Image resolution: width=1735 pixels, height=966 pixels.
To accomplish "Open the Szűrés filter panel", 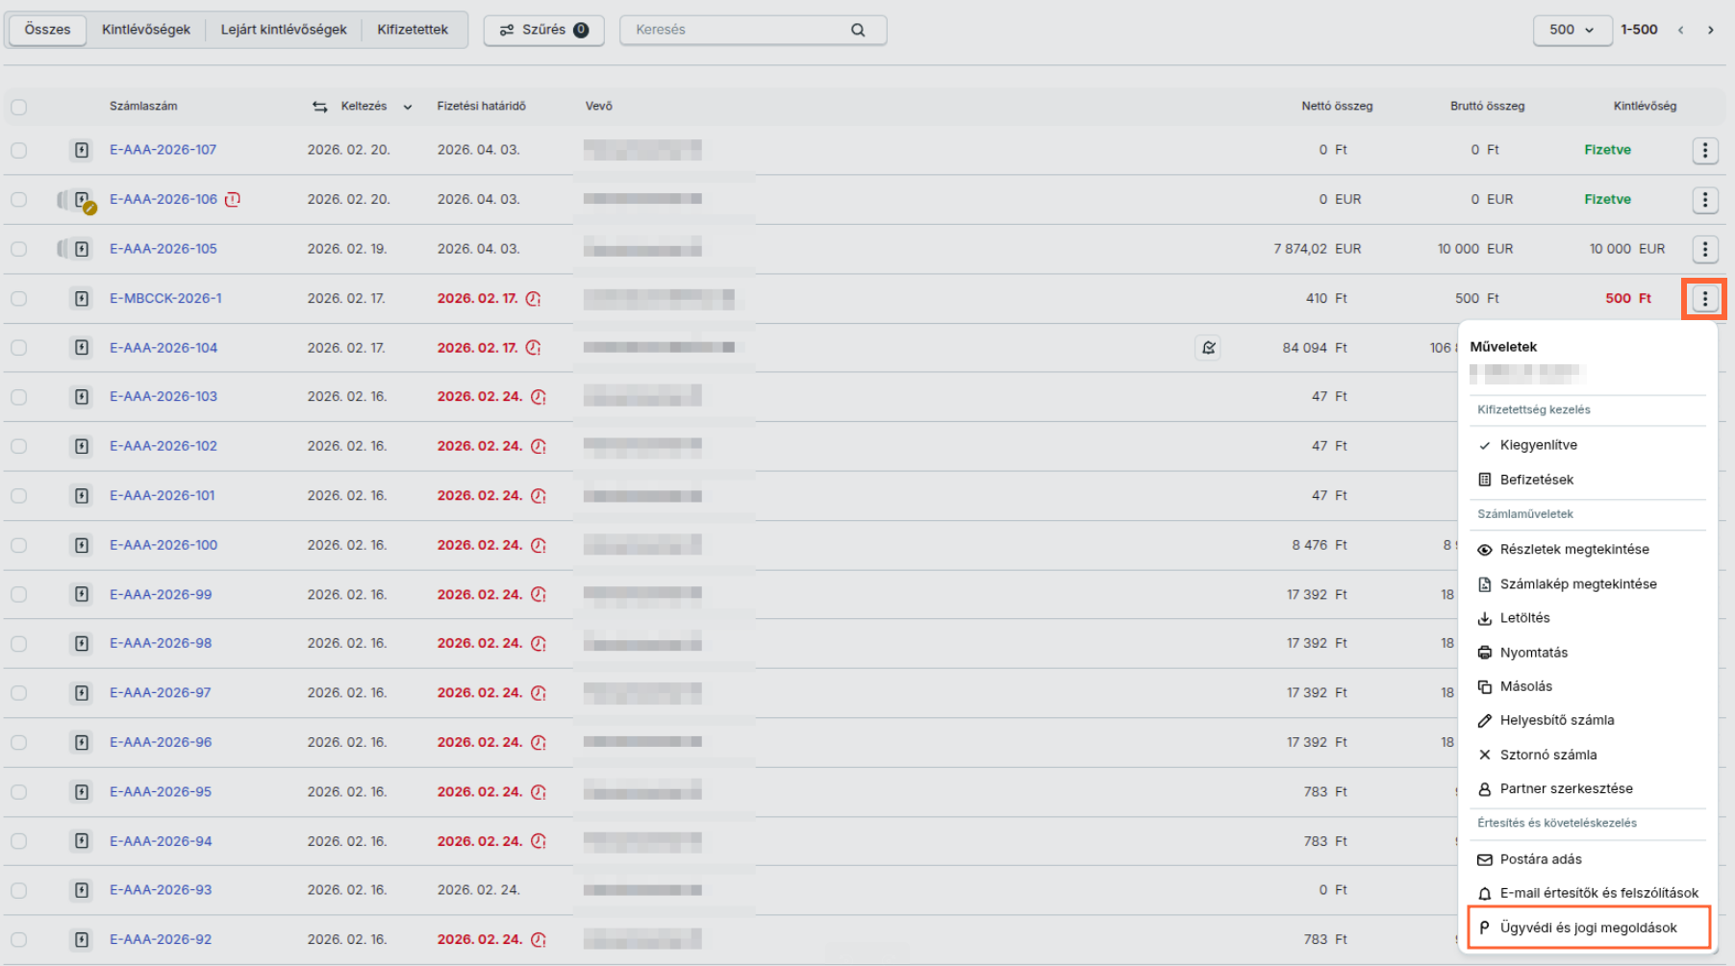I will (543, 30).
